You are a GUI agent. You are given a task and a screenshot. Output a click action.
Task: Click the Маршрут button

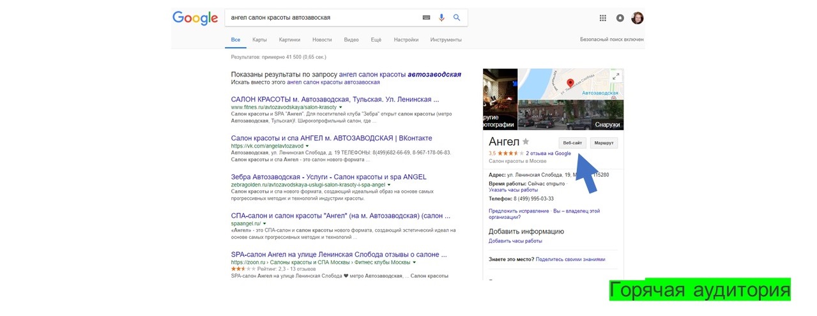coord(604,143)
